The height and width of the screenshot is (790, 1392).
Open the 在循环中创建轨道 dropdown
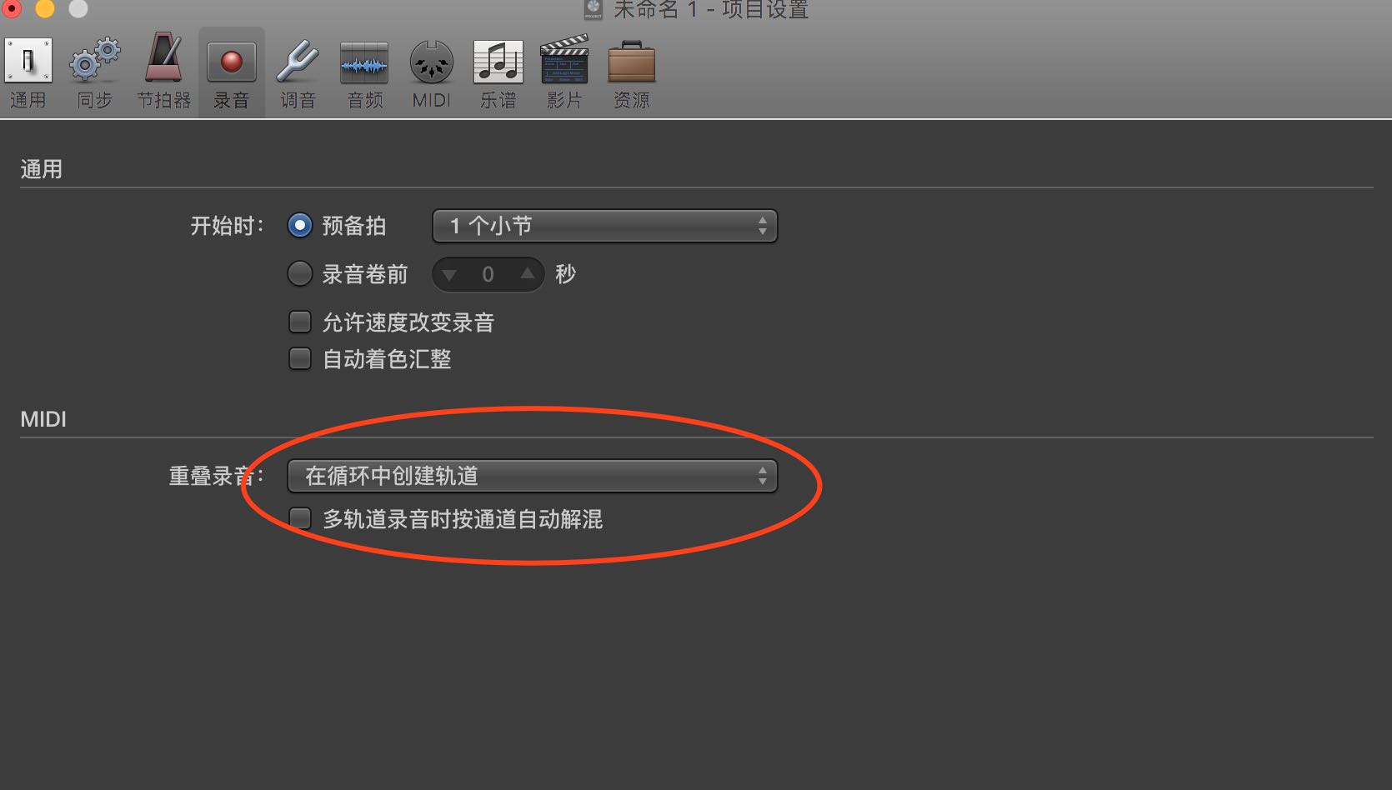(532, 476)
